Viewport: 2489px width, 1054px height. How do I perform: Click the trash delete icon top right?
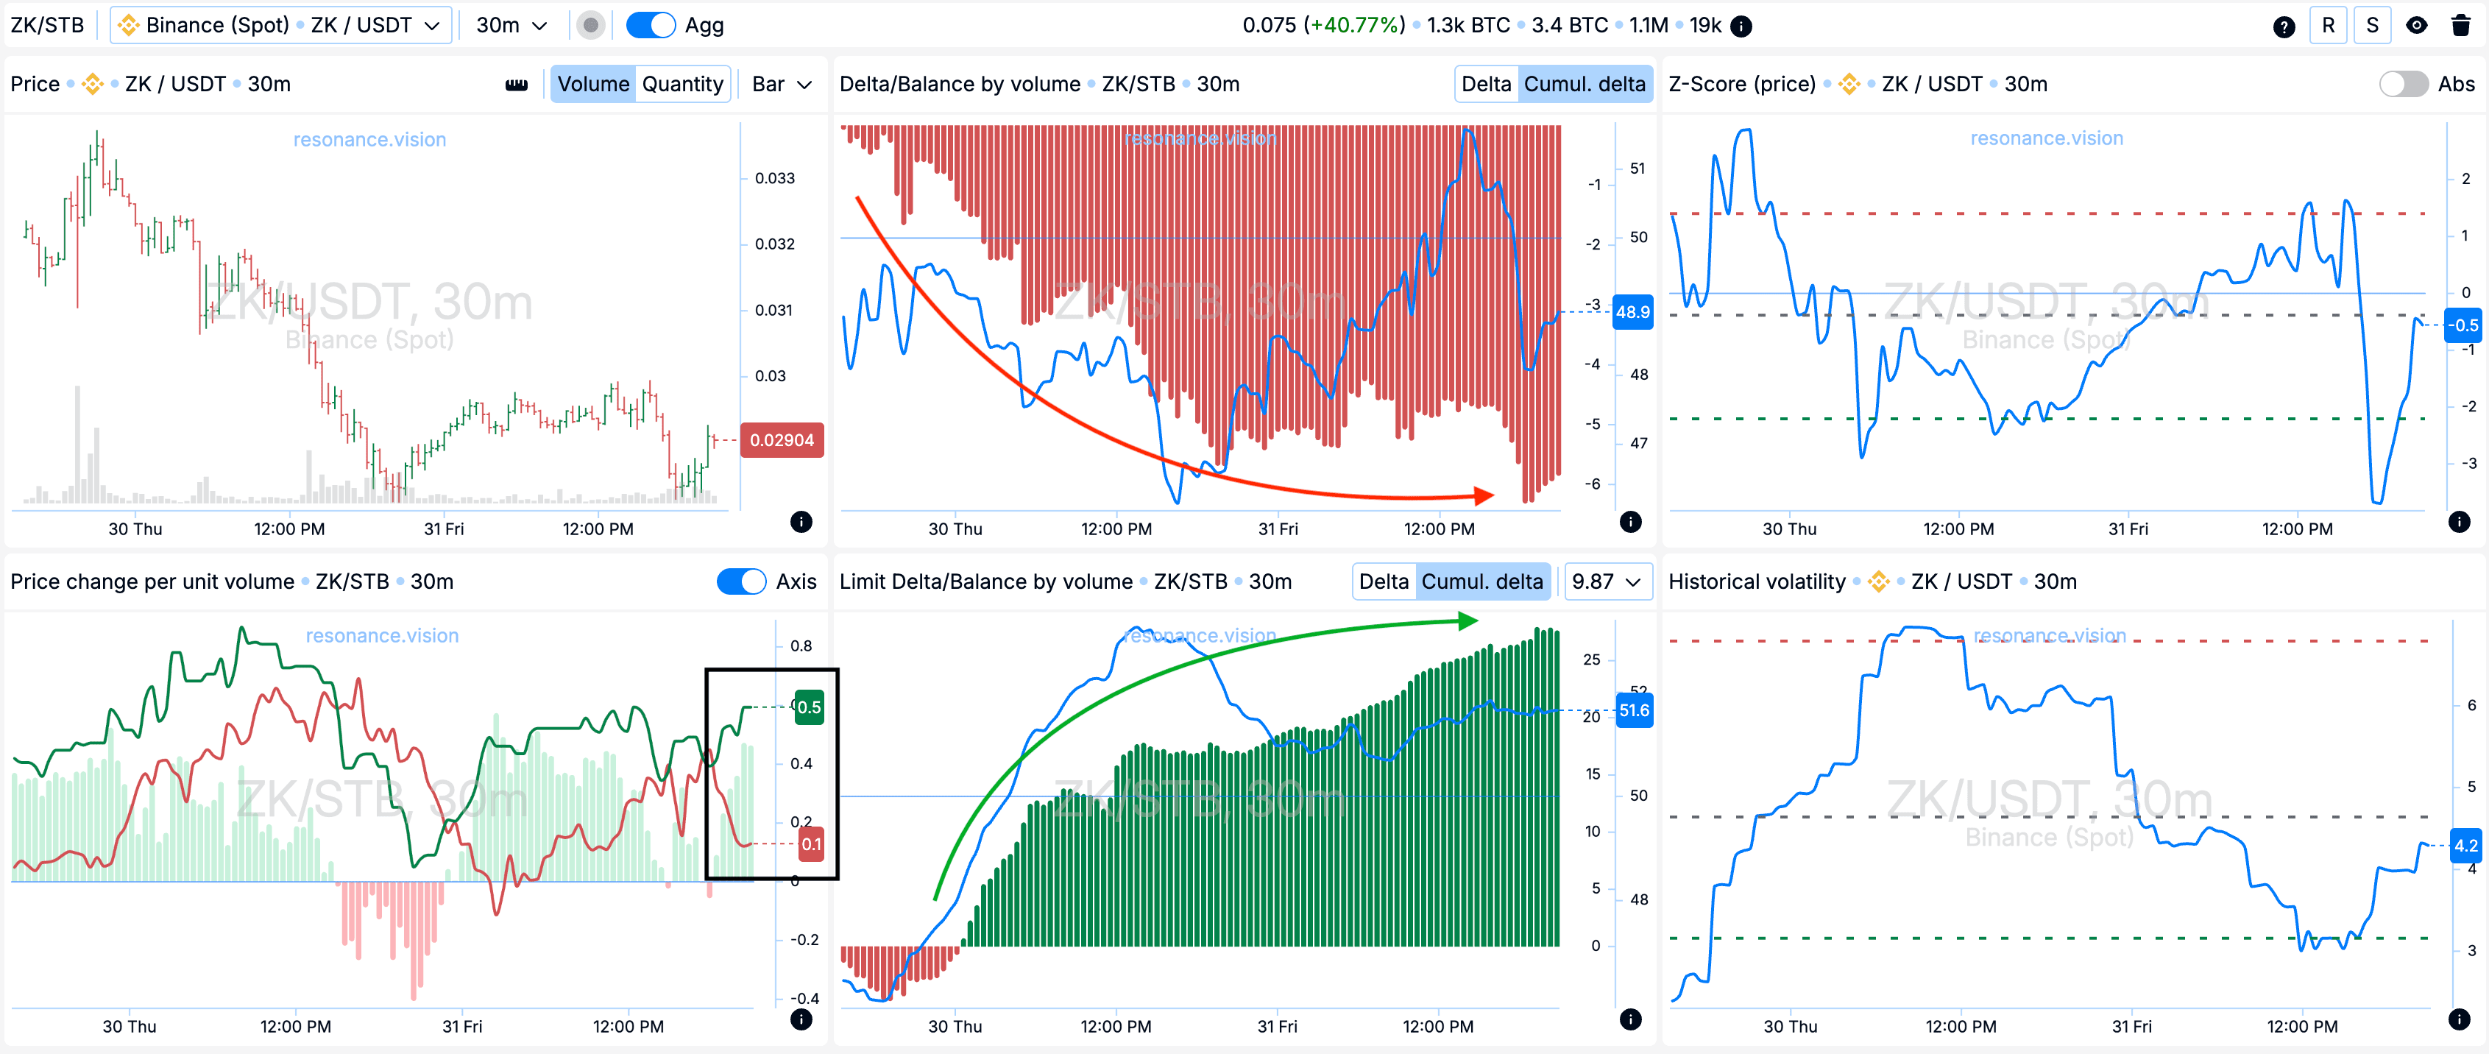[2465, 25]
